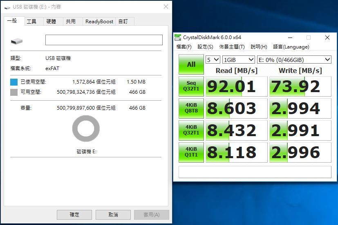
Task: Click the disk usage donut chart
Action: coord(86,128)
